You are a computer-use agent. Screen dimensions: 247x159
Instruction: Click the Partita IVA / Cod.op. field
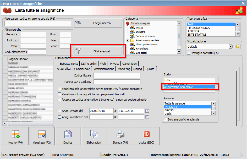tap(117, 82)
